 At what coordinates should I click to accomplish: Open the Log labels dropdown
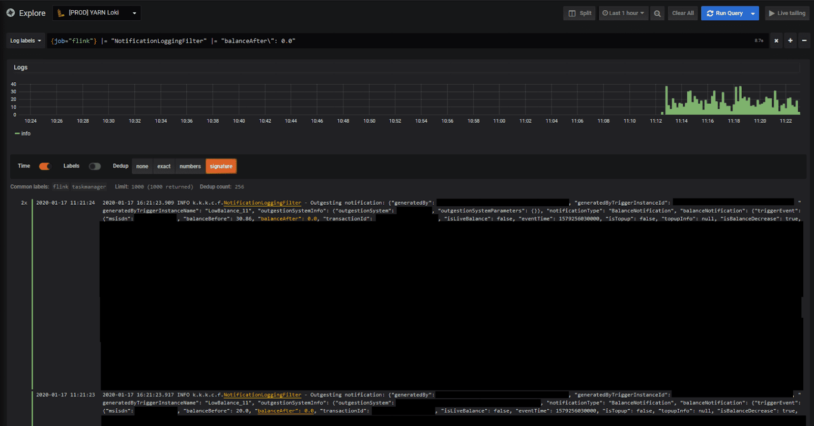[x=25, y=41]
